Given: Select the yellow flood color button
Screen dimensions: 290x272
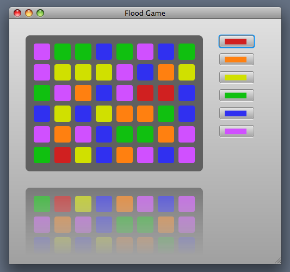Looking at the screenshot, I should [237, 77].
